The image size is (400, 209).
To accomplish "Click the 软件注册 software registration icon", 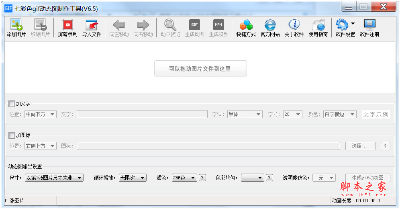I will (369, 25).
